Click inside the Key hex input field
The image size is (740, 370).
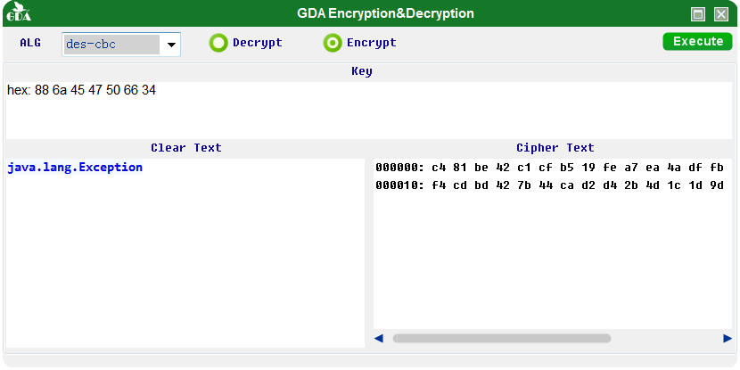(x=368, y=111)
